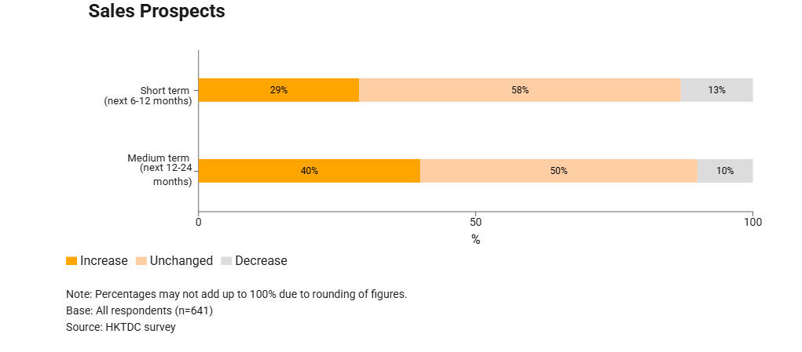
Task: Click the 100 tick on the x-axis
Action: [753, 223]
